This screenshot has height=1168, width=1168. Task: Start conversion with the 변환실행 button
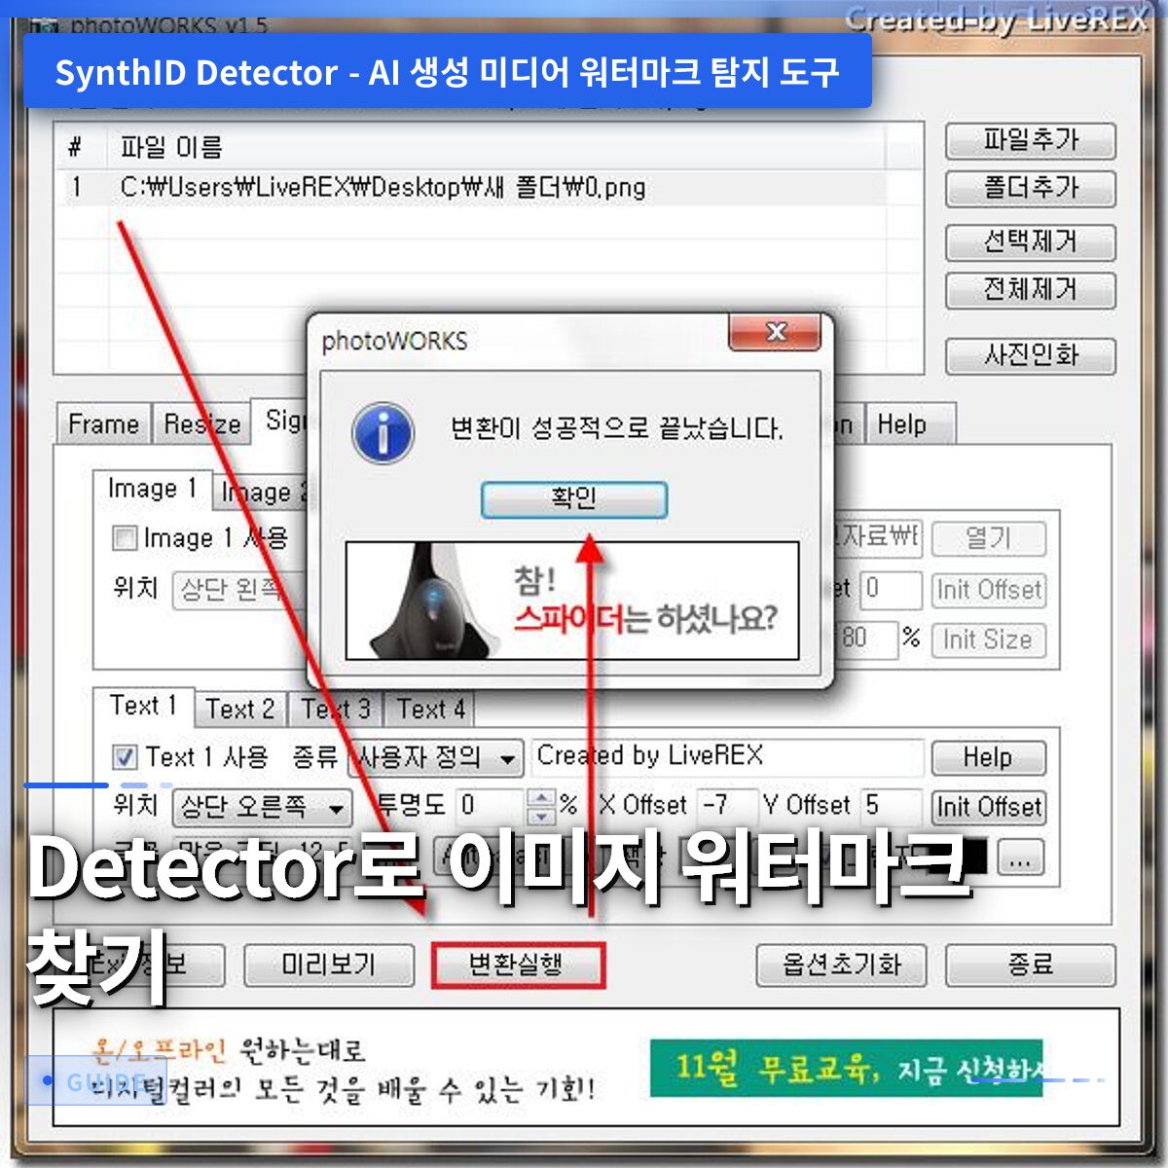click(517, 965)
